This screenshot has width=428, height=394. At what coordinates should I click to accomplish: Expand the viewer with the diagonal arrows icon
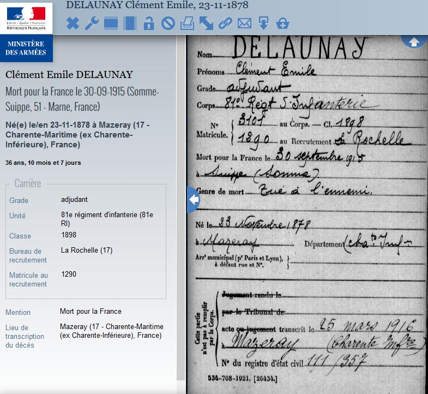click(206, 23)
